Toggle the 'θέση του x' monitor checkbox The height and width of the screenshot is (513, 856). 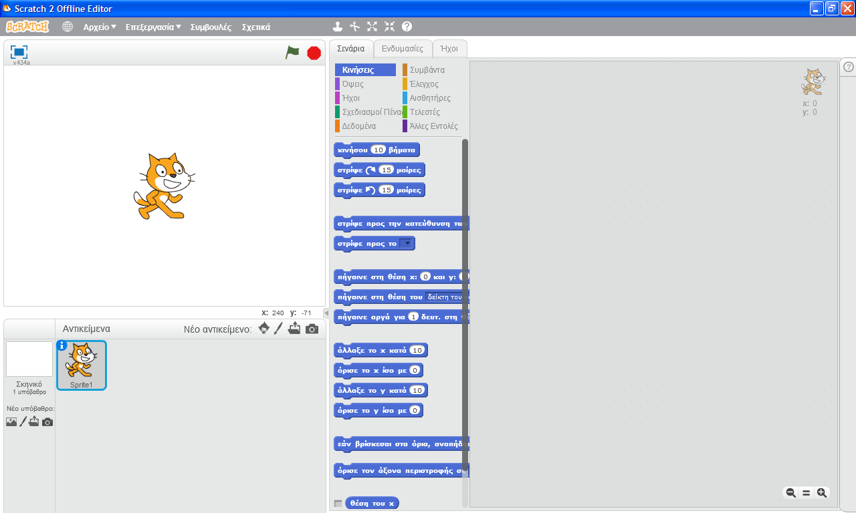point(338,503)
